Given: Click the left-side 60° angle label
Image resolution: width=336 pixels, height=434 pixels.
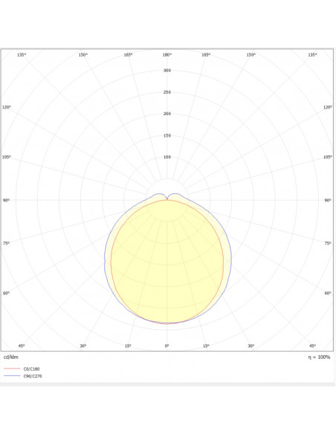Looking at the screenshot, I should [6, 293].
